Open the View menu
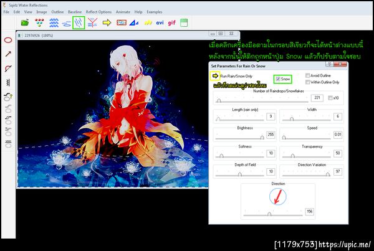Screen dimensions: 374x251 tap(28, 12)
